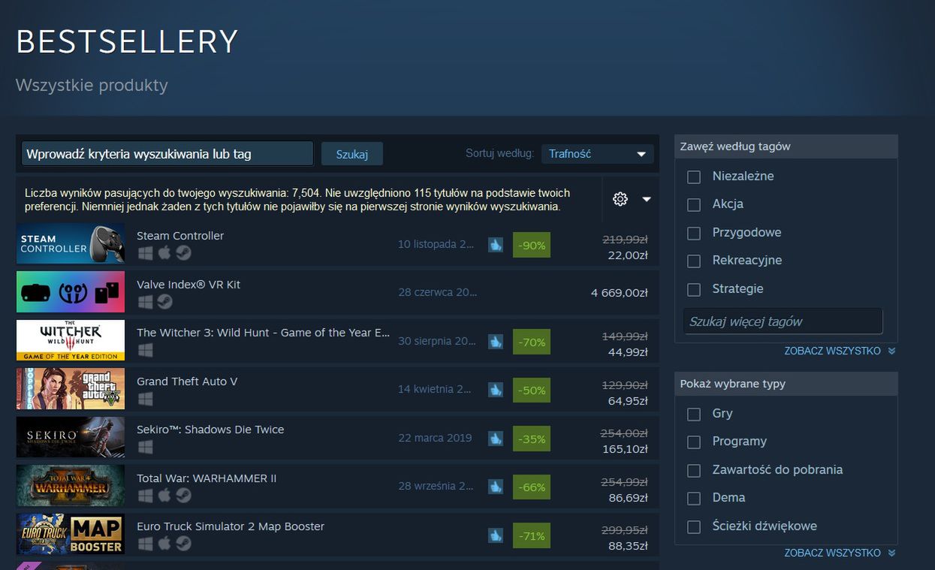Open the Steam Controller product title
Viewport: 935px width, 570px height.
tap(180, 236)
